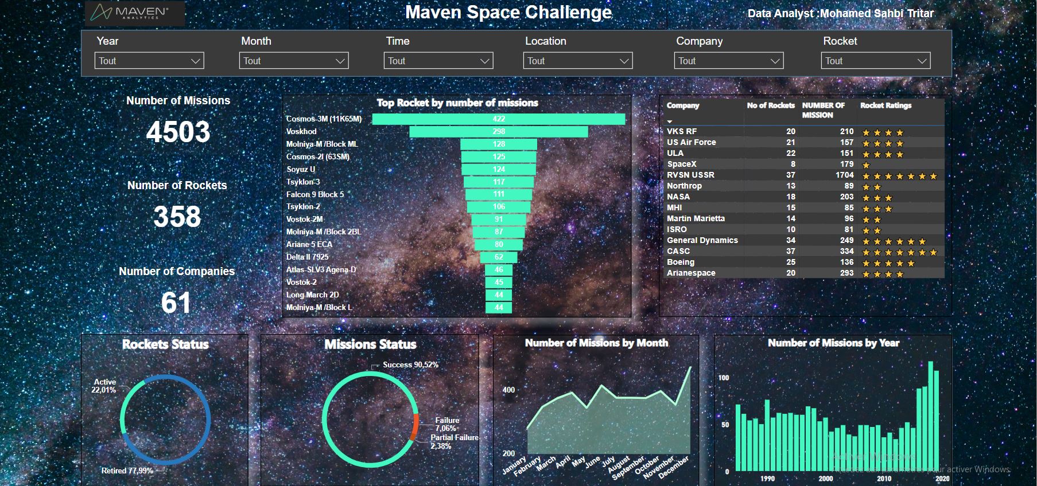Sort table by Company column header
The image size is (1037, 486).
pyautogui.click(x=683, y=105)
